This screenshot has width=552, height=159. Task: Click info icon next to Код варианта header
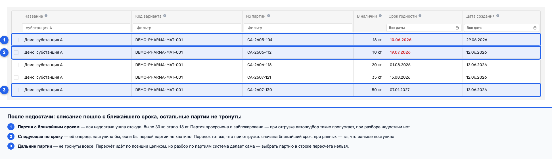[165, 16]
